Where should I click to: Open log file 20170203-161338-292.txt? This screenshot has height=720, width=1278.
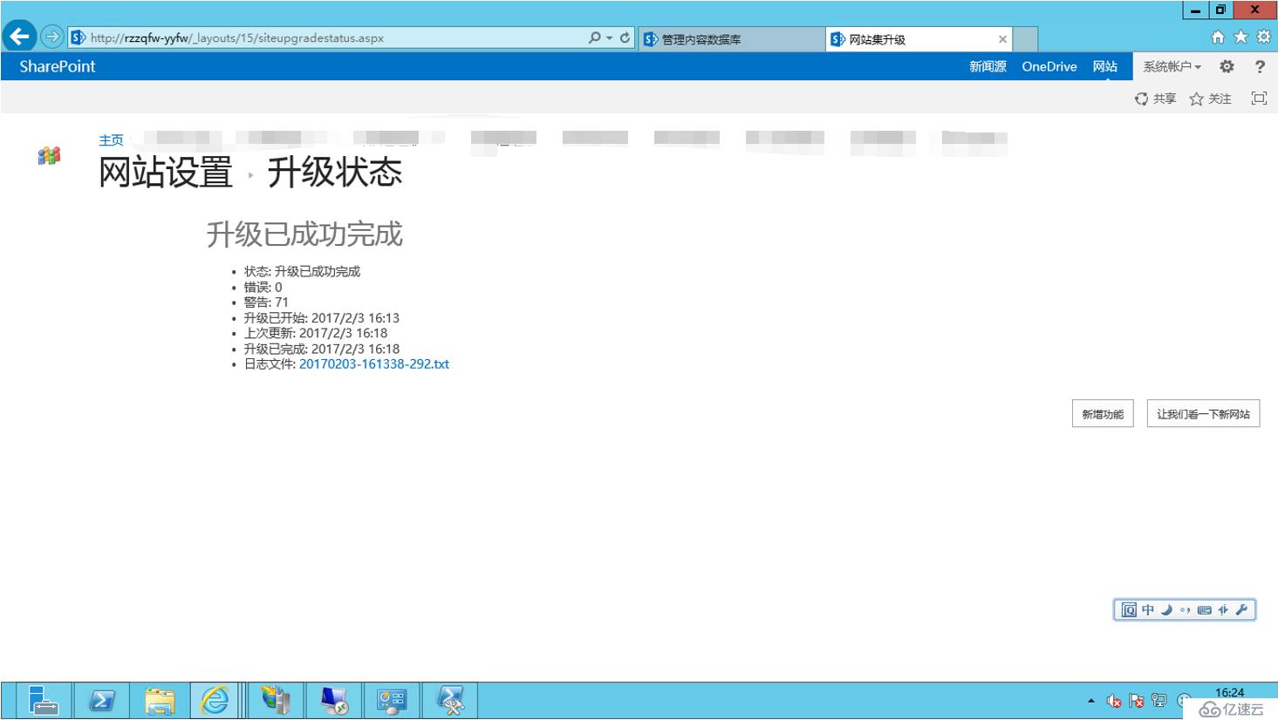click(374, 364)
